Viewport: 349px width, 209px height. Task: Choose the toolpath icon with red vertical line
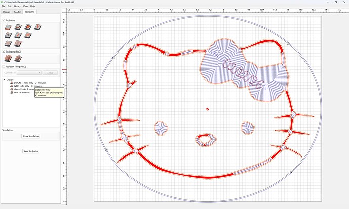click(x=18, y=35)
